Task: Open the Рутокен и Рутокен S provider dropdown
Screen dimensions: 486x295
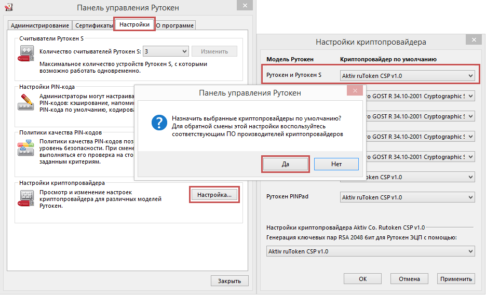Action: (407, 76)
